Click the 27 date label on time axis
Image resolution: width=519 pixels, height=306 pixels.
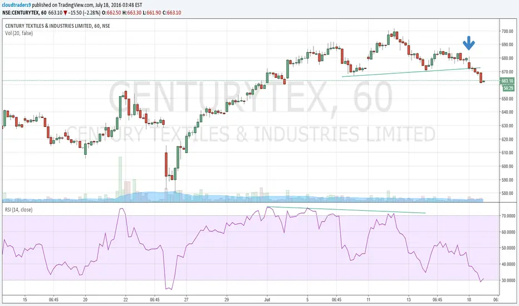[x=187, y=300]
